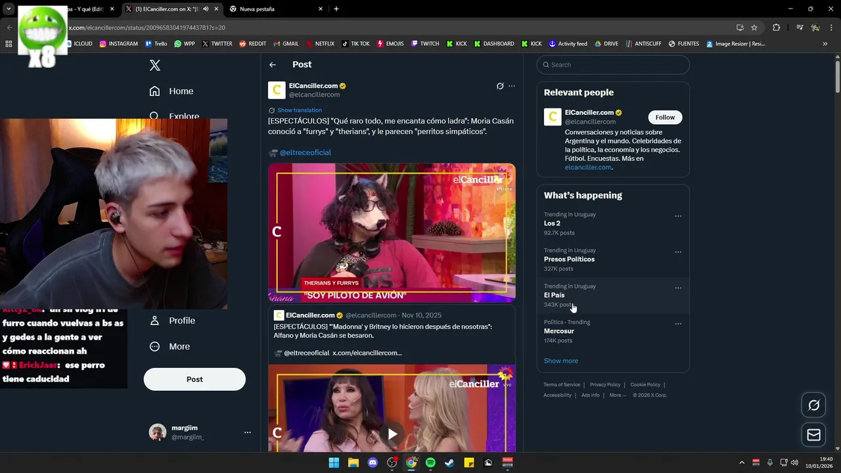Click Show more under trends
Image resolution: width=841 pixels, height=473 pixels.
click(x=560, y=361)
